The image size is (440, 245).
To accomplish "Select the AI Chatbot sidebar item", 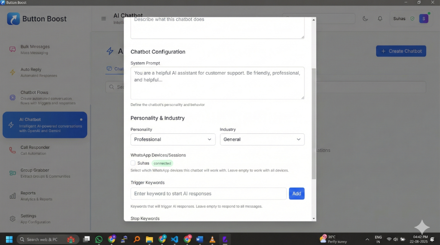I will [45, 125].
